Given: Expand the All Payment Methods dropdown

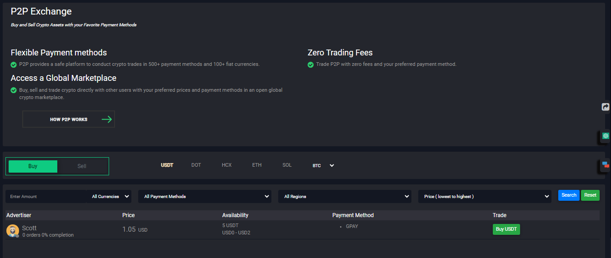Looking at the screenshot, I should pyautogui.click(x=205, y=197).
